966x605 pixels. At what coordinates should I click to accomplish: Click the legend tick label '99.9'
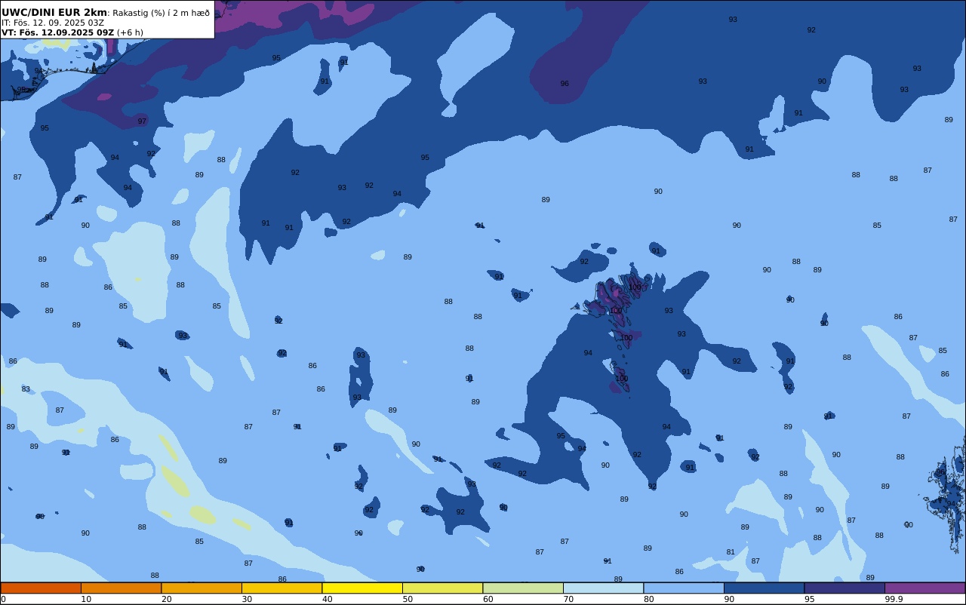pos(894,599)
